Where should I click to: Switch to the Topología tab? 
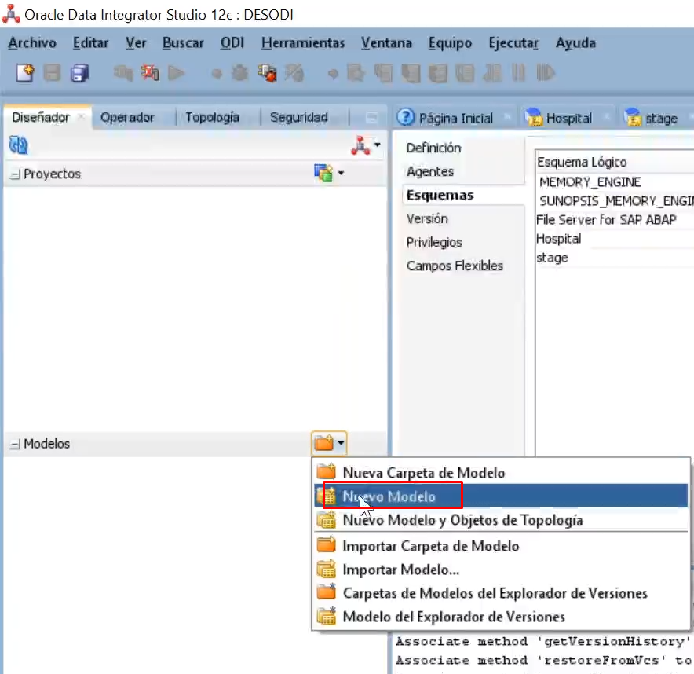click(213, 117)
